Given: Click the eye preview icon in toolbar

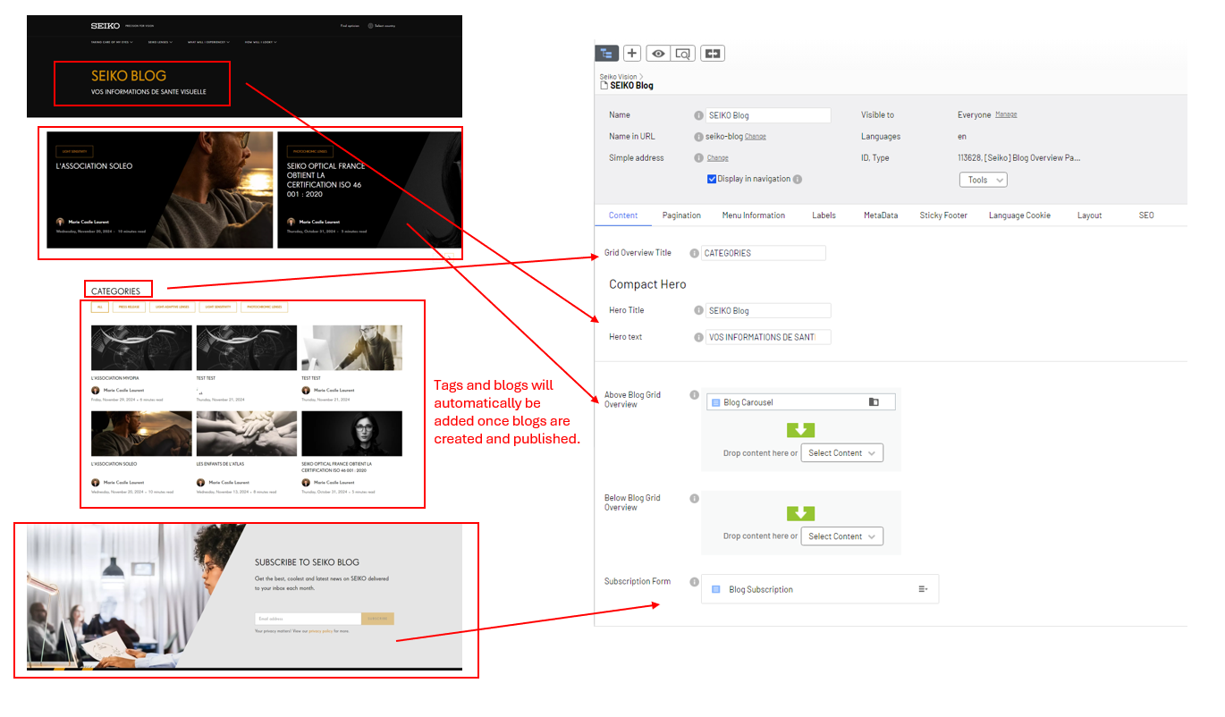Looking at the screenshot, I should click(658, 54).
